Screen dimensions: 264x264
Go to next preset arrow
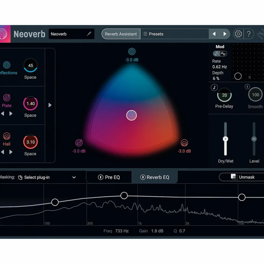click(225, 34)
